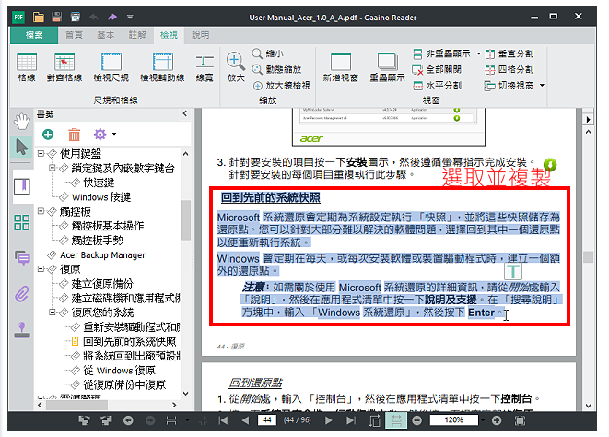Open page thumbnails sidebar icon

click(22, 222)
